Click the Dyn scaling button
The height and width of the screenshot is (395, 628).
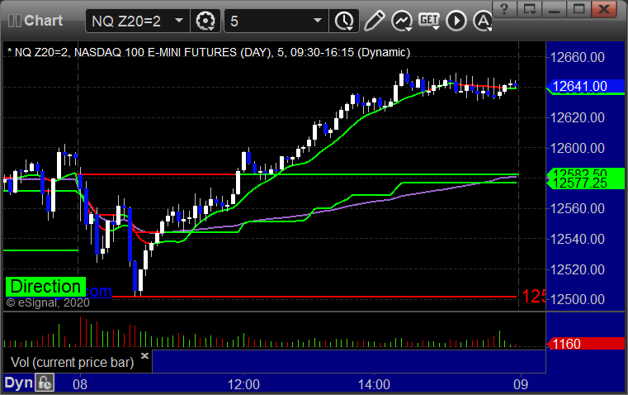pyautogui.click(x=18, y=382)
